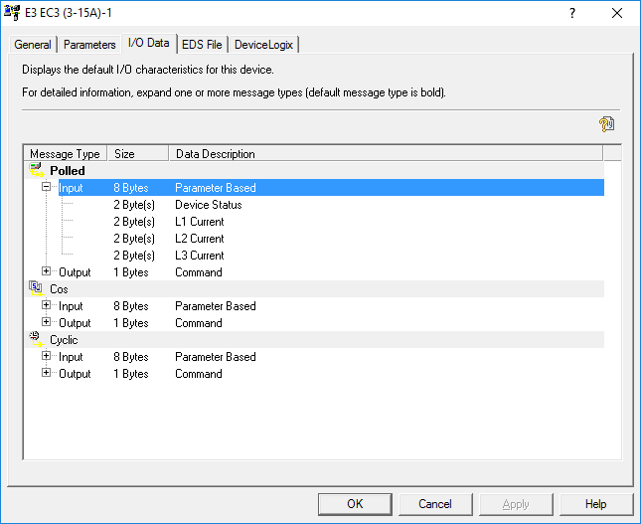Click the 2 Byte(s) size for Device Status
The image size is (641, 524).
pos(134,205)
